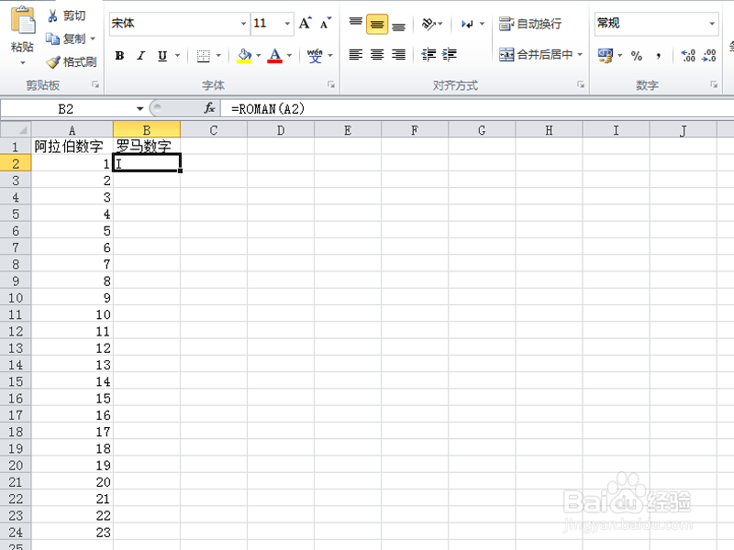The width and height of the screenshot is (734, 550).
Task: Toggle middle vertical alignment
Action: [x=377, y=25]
